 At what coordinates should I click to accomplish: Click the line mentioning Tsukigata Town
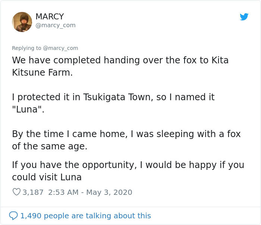pos(113,97)
